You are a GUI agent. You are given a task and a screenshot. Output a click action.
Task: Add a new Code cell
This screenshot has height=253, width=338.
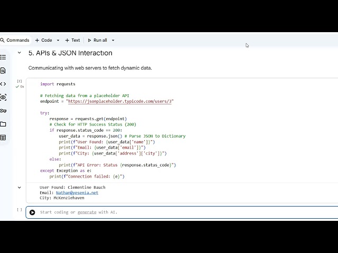point(43,40)
